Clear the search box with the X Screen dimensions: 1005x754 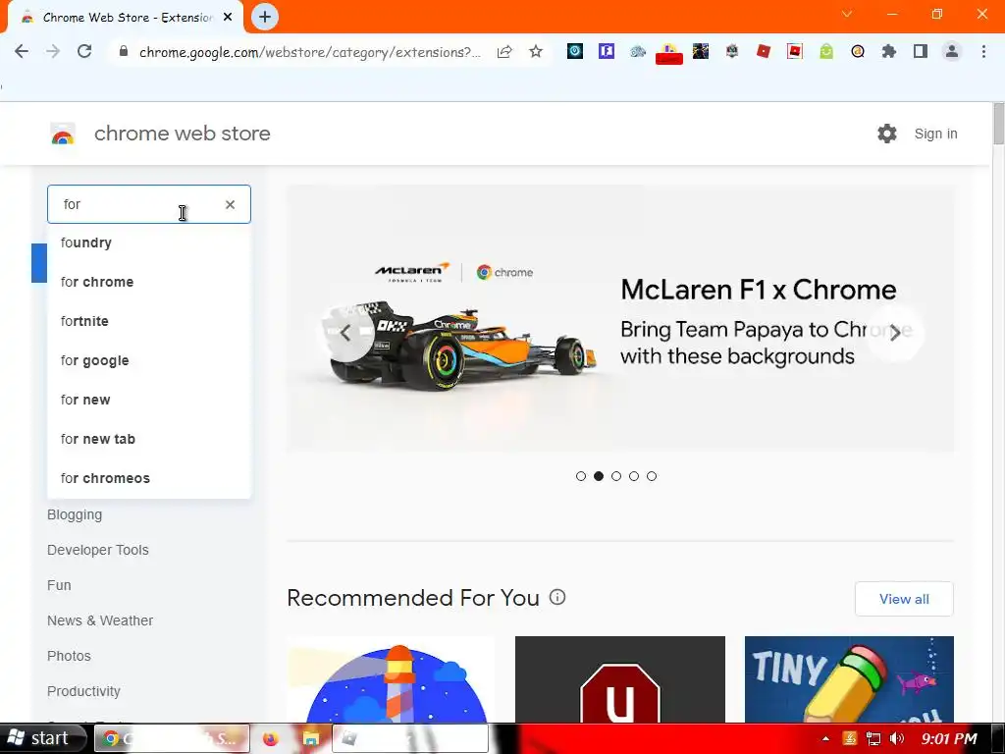[230, 204]
